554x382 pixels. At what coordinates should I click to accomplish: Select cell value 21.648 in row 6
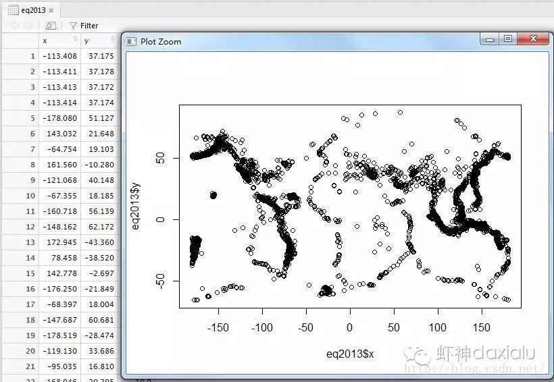pos(101,134)
